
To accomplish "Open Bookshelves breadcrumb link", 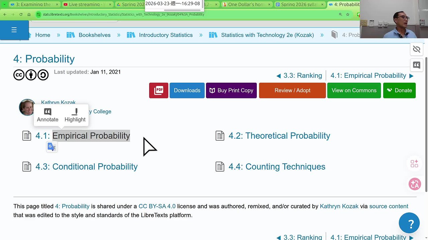I will tap(95, 35).
